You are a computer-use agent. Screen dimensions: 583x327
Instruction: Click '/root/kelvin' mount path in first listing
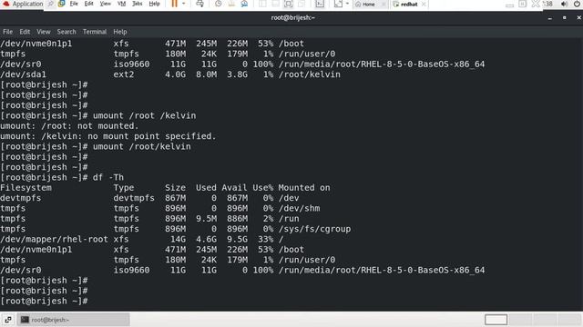(310, 74)
